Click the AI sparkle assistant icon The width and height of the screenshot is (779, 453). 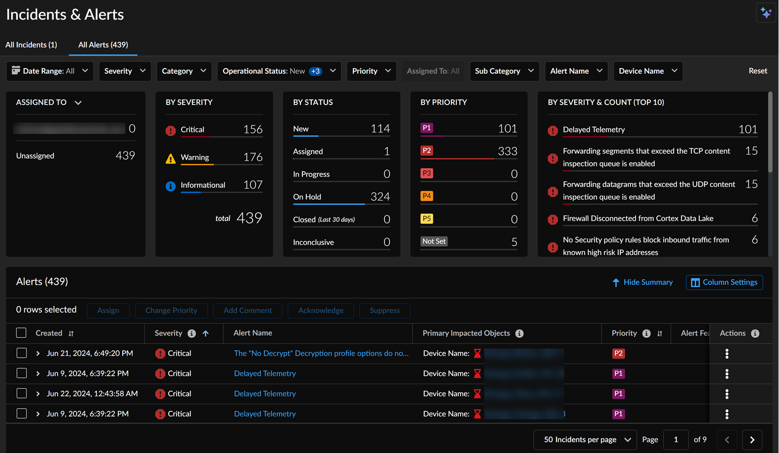tap(766, 13)
